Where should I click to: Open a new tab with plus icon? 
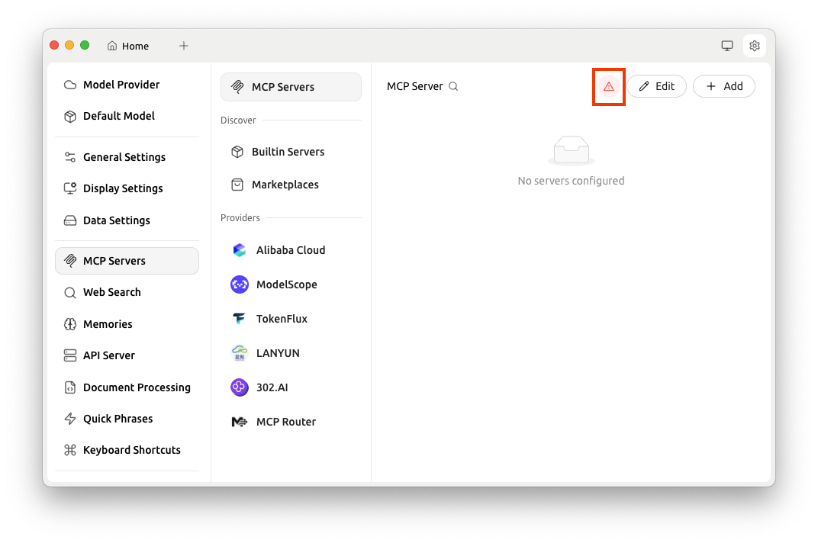pos(184,46)
